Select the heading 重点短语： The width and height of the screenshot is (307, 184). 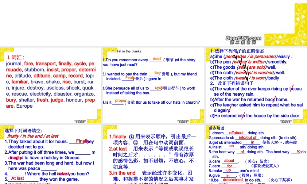(218, 128)
